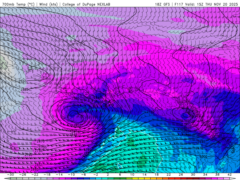Image resolution: width=240 pixels, height=180 pixels.
Task: Select the 2940 contour label
Action: click(201, 142)
